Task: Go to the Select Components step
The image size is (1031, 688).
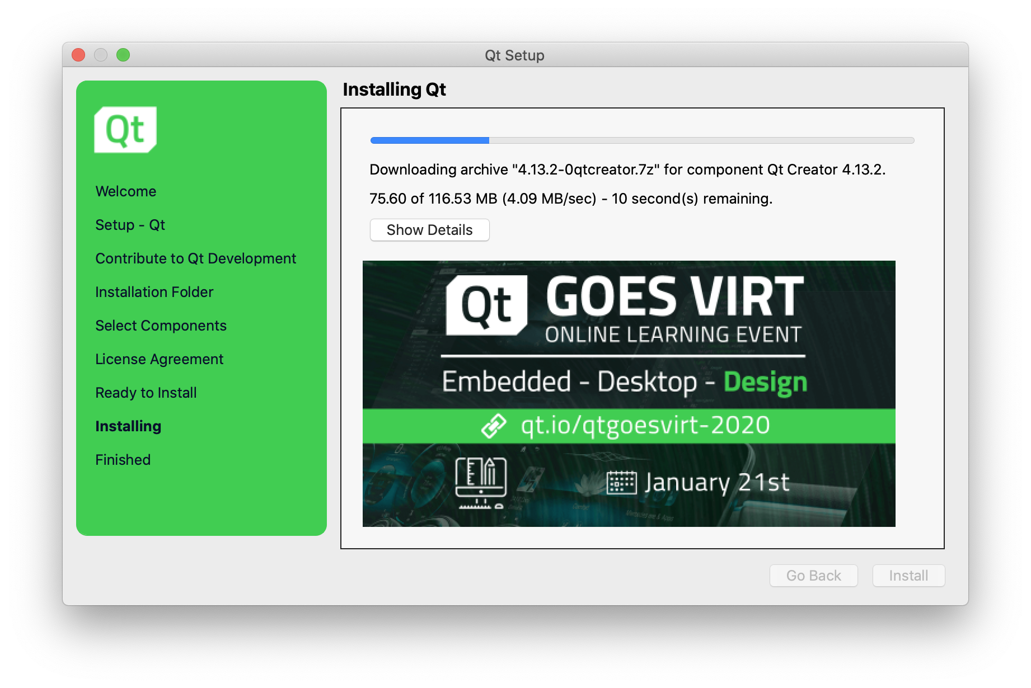Action: coord(161,326)
